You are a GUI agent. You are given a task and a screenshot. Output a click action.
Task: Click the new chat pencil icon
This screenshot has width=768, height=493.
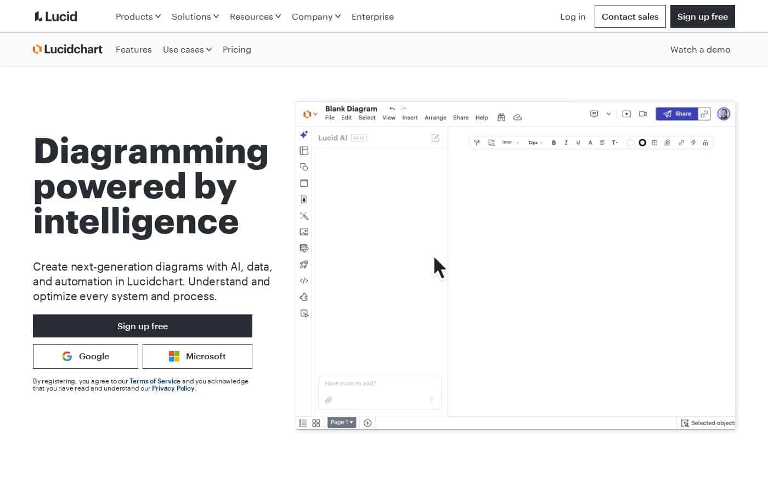click(x=435, y=138)
